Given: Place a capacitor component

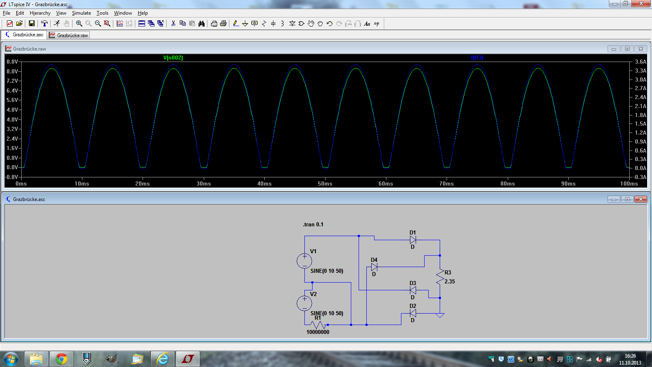Looking at the screenshot, I should click(273, 24).
